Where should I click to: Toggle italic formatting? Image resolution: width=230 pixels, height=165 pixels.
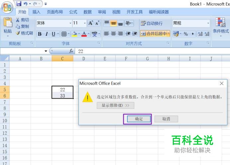[x=47, y=34]
